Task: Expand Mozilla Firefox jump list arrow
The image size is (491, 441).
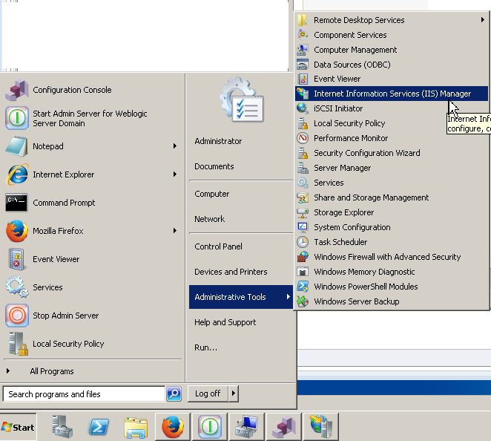Action: pos(175,231)
